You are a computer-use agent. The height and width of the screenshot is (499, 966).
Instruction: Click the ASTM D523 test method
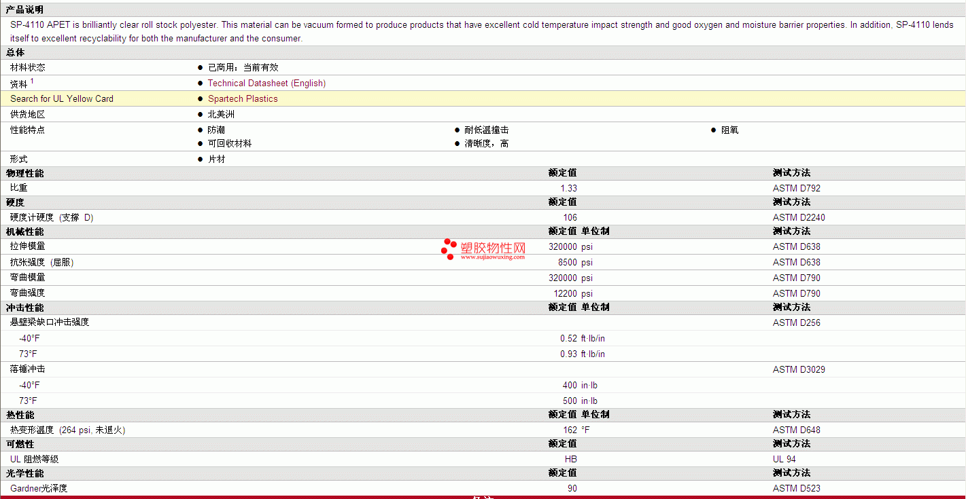coord(797,488)
